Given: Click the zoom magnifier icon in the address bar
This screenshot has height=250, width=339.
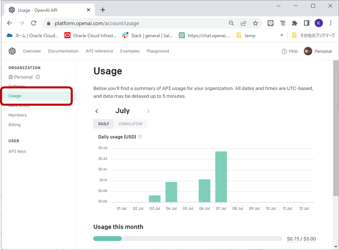Looking at the screenshot, I should [x=231, y=23].
